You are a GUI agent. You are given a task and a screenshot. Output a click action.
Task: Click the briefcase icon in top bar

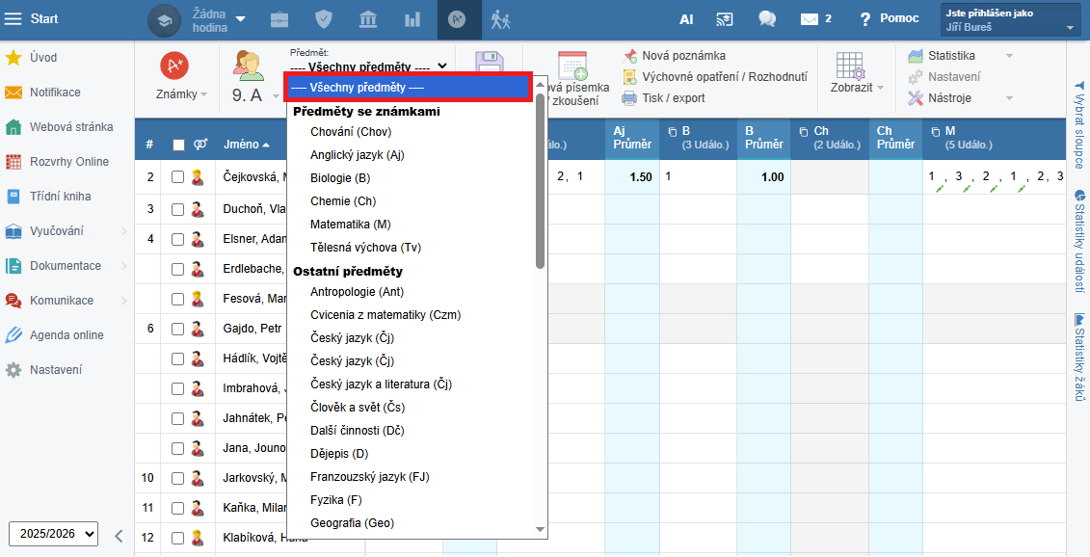279,19
